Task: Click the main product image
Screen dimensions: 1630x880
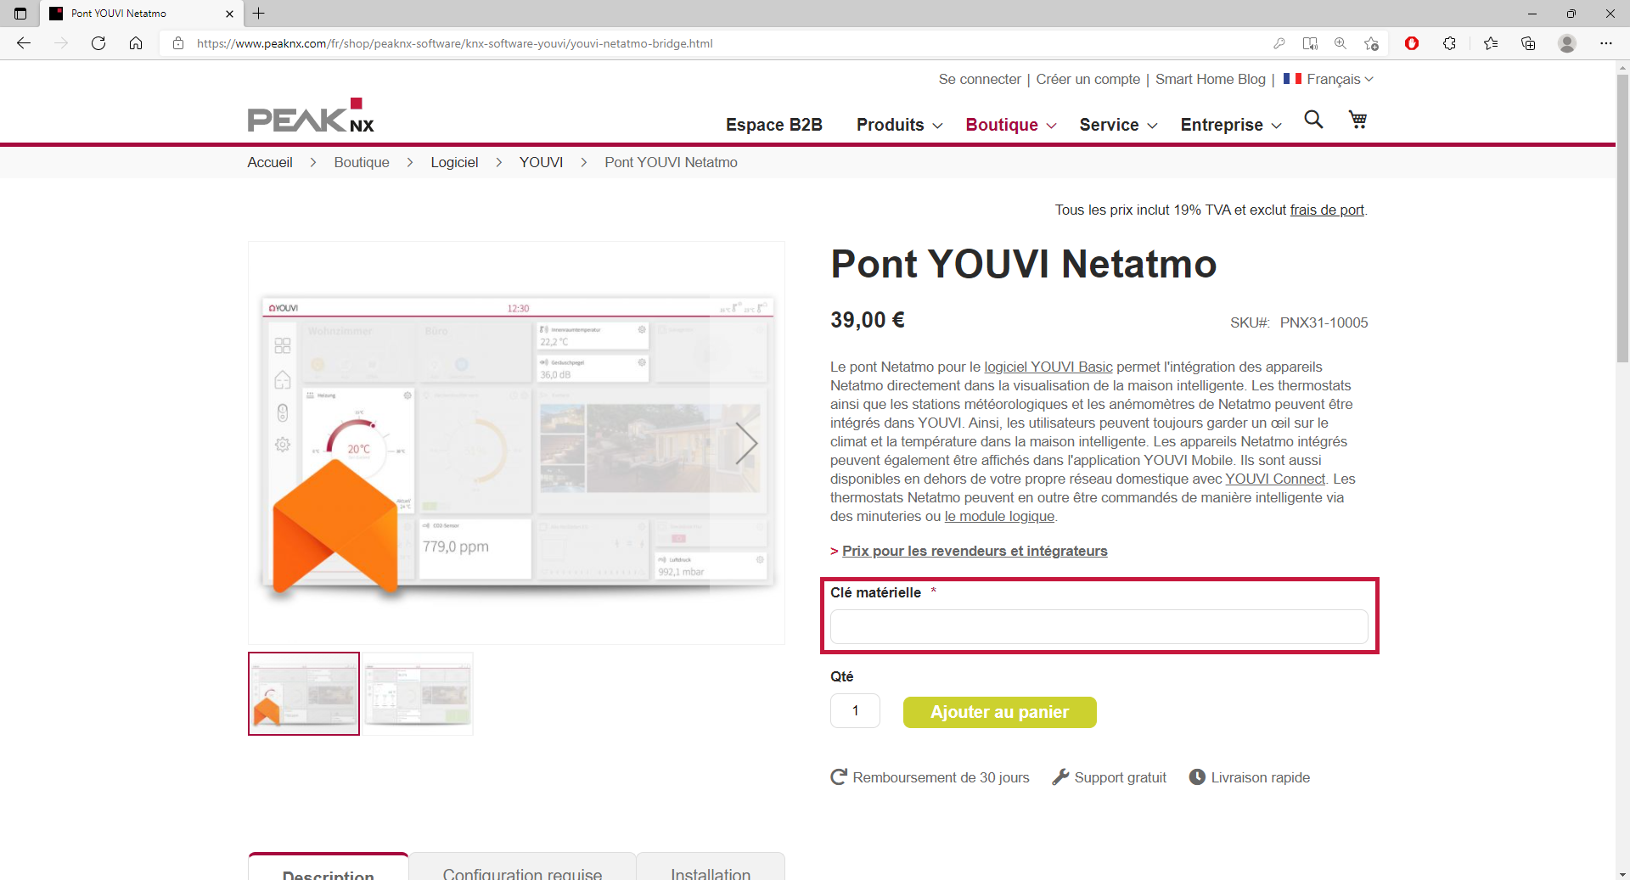Action: 516,443
